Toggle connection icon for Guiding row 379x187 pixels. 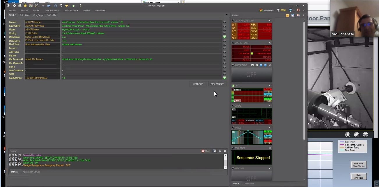click(224, 33)
